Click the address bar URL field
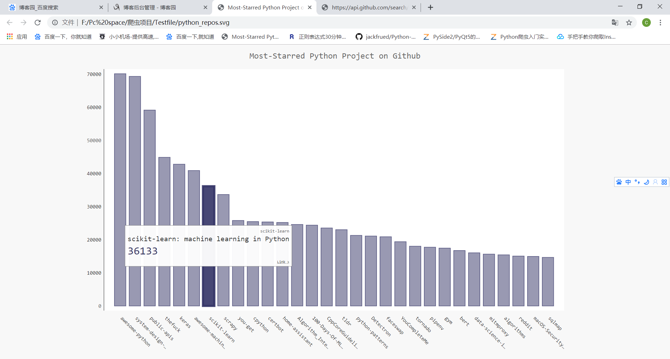 click(x=342, y=23)
